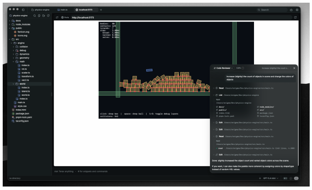Viewport: 312px width, 190px height.
Task: Switch to the main.ts tab
Action: [63, 10]
